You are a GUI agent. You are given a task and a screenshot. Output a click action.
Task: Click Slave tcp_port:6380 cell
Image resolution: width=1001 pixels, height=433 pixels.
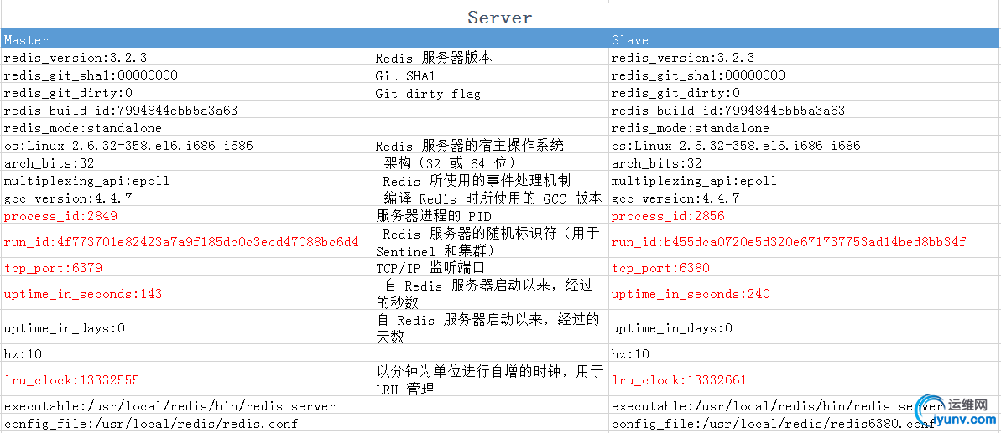805,267
